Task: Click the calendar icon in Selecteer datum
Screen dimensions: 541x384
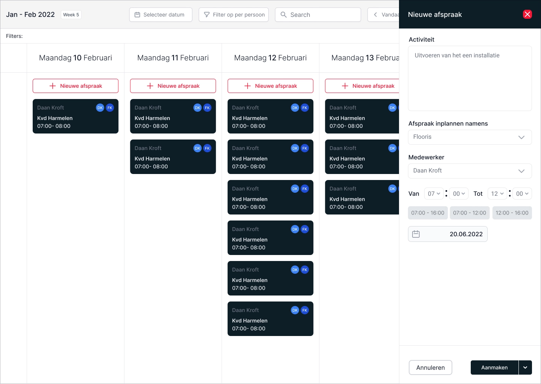Action: (138, 15)
